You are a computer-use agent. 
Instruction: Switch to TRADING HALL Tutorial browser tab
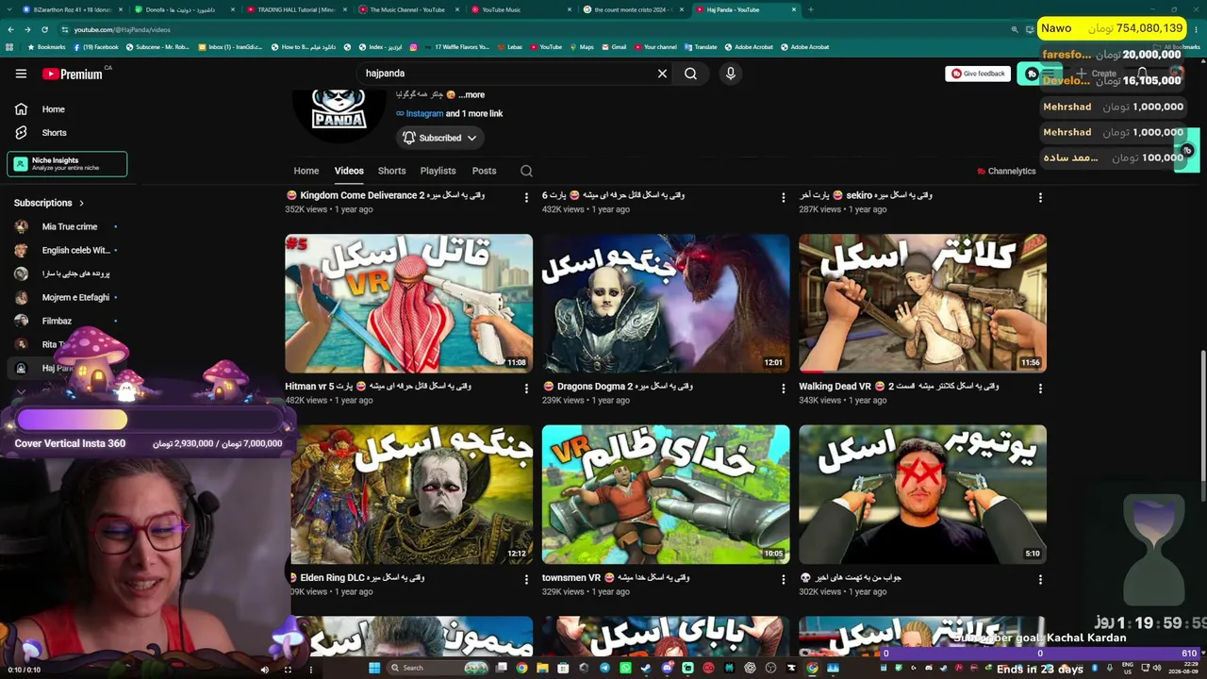click(296, 9)
